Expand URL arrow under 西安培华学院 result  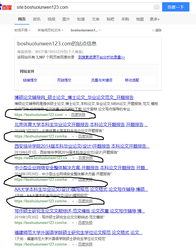[x=73, y=158]
